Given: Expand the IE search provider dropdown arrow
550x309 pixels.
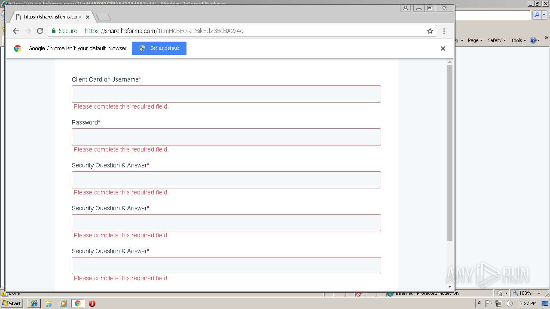Looking at the screenshot, I should [544, 15].
